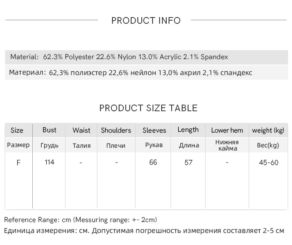The image size is (292, 245).
Task: Select the Sleeves column header
Action: click(154, 130)
